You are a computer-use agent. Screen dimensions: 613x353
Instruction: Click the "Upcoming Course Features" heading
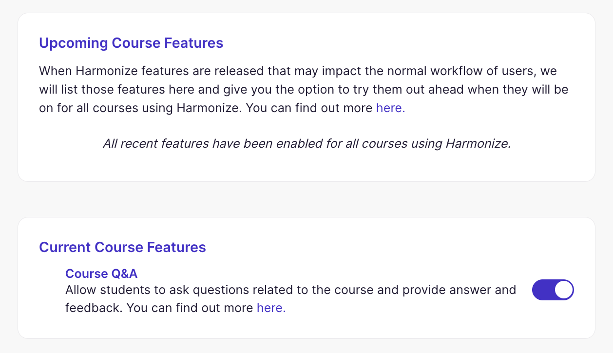131,43
